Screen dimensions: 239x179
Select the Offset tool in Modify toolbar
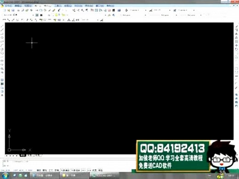[x=237, y=38]
